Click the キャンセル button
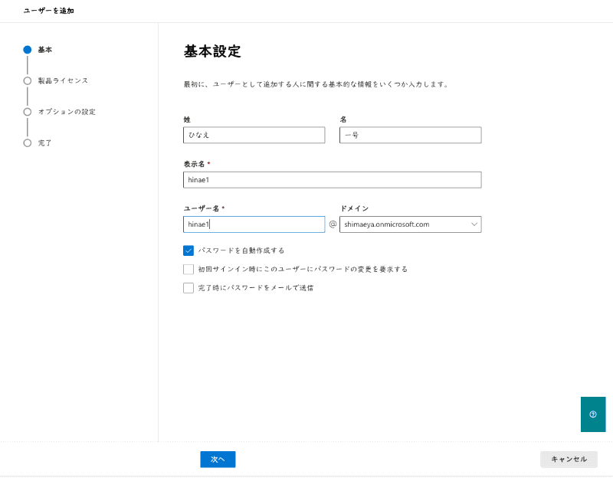This screenshot has width=613, height=478. (569, 459)
